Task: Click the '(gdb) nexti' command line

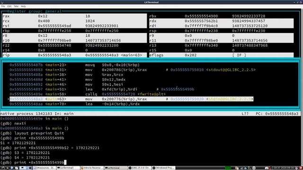Action: pyautogui.click(x=13, y=124)
